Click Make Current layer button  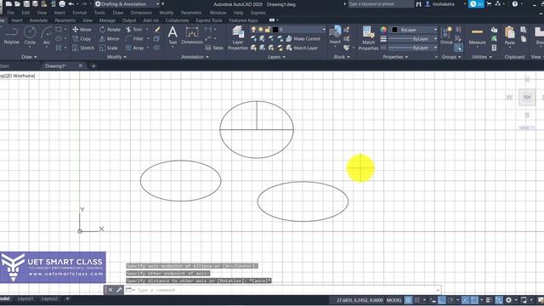click(303, 39)
